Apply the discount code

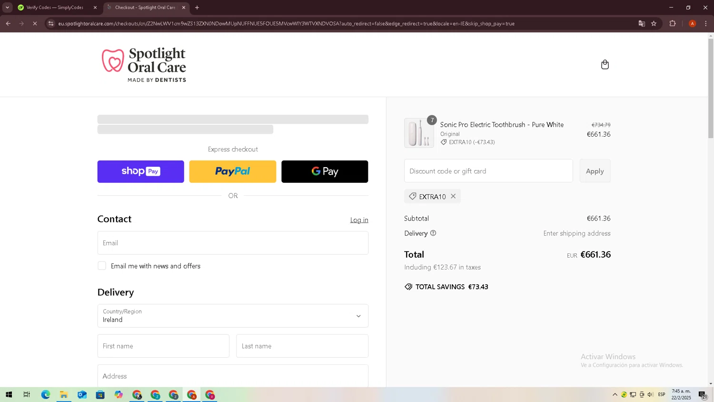pos(595,171)
